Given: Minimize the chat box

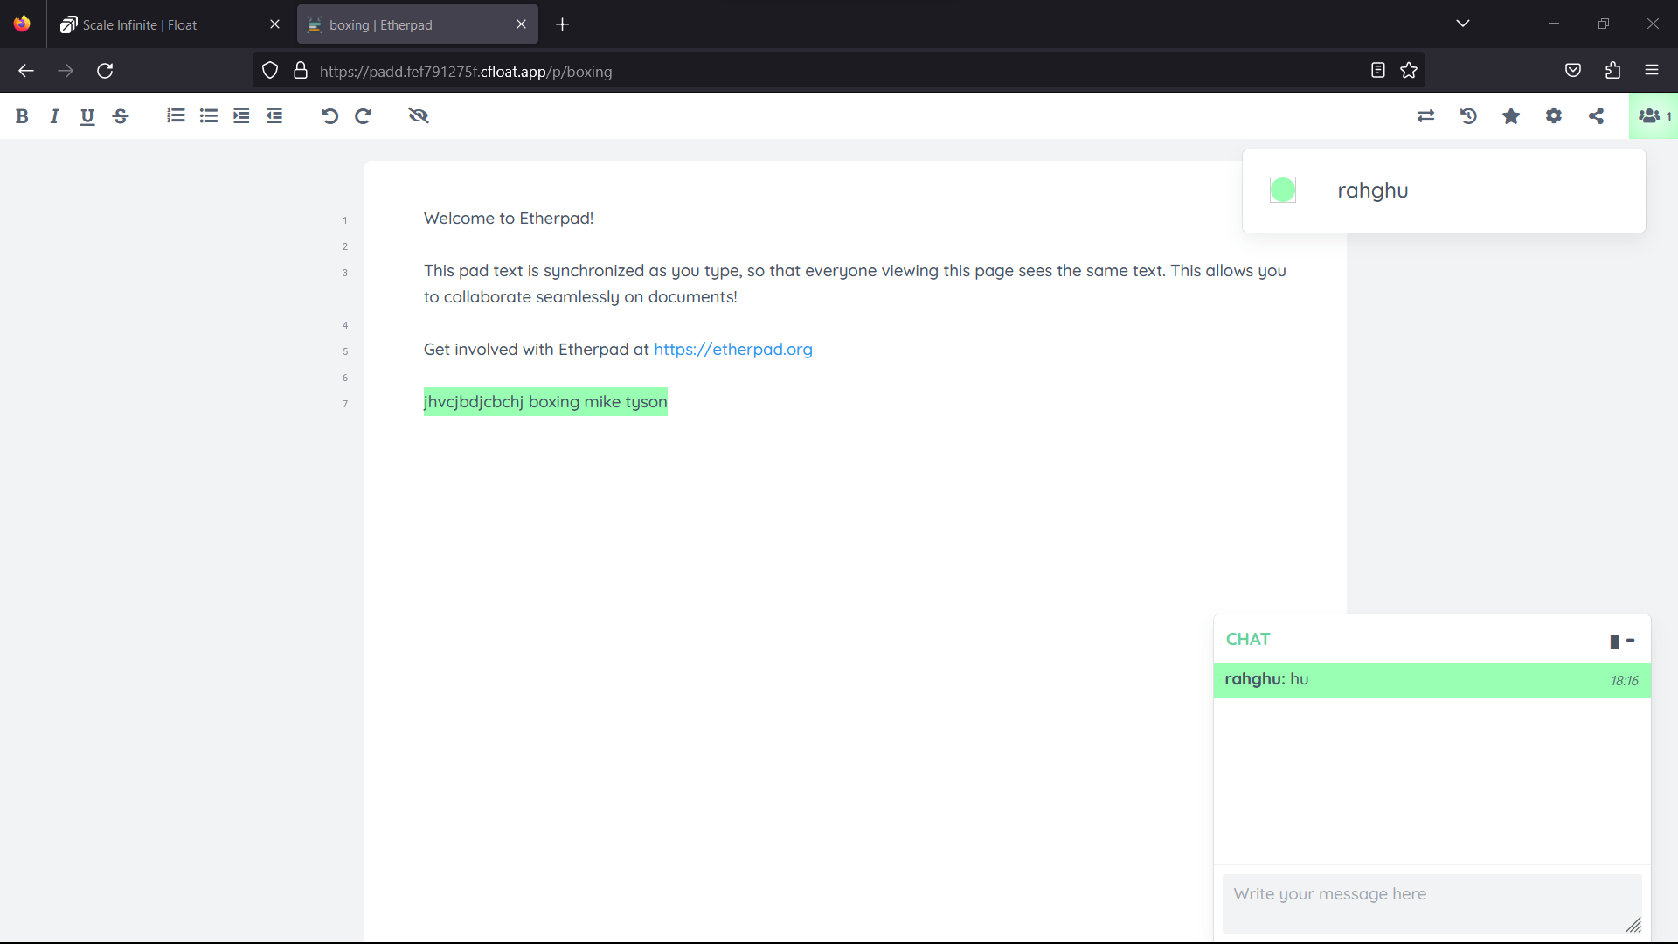Looking at the screenshot, I should tap(1631, 641).
